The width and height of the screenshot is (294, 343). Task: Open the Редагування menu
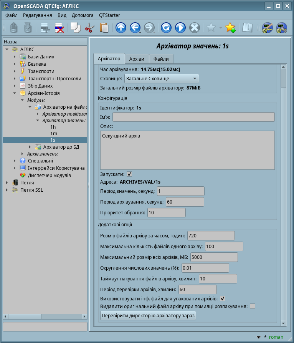coord(37,15)
